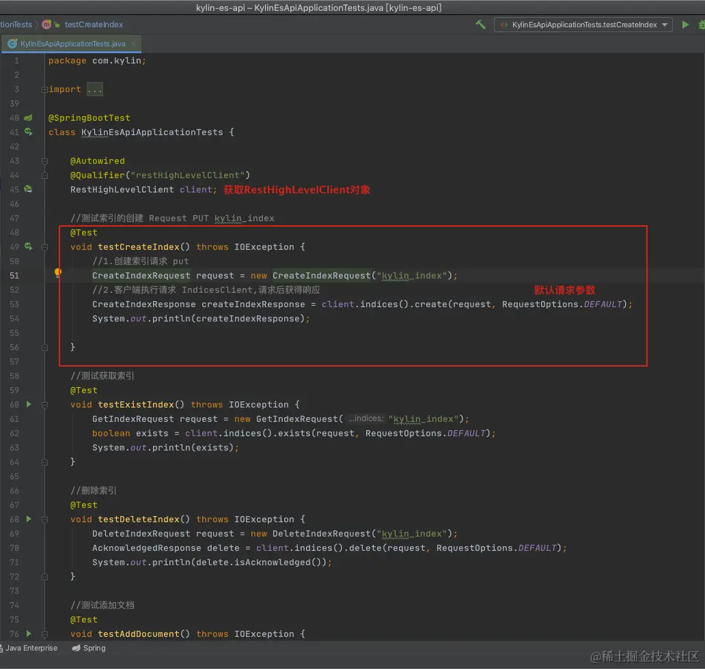Close the KylinEsApiApplicationTests.java tab

(x=133, y=44)
